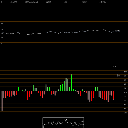The height and width of the screenshot is (128, 128).
Task: Click the "SI & MR" header text
Action: tap(14, 2)
